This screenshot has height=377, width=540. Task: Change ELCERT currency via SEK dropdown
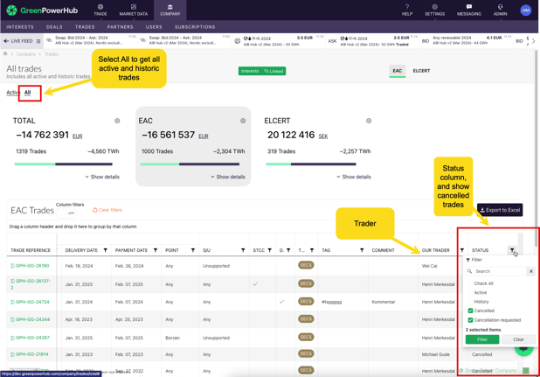pos(323,136)
